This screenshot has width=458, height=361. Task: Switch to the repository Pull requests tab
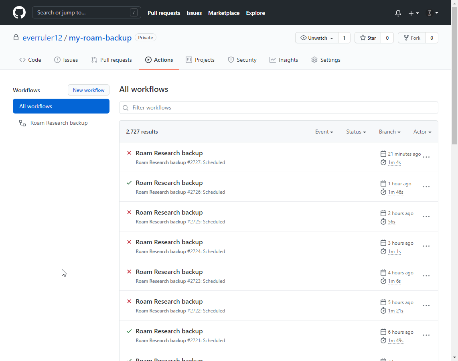point(111,60)
